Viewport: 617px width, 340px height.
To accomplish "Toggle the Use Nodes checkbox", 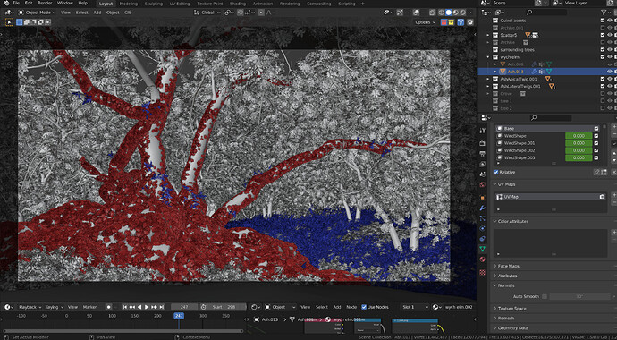I will coord(364,307).
